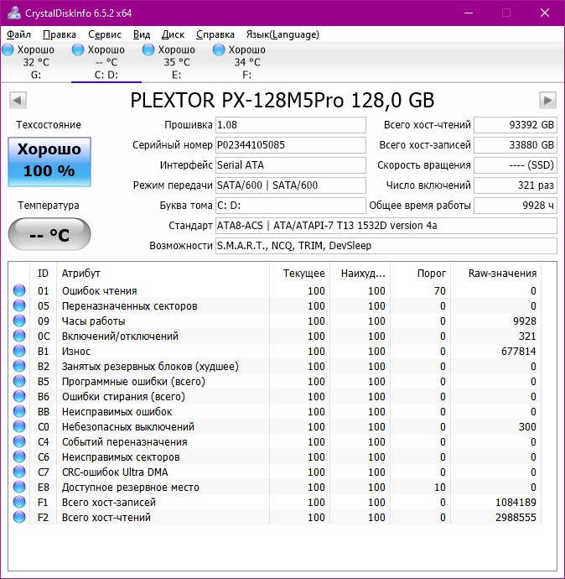Click power-on count value 321 раз

516,185
